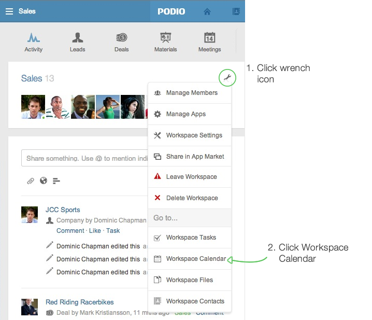The height and width of the screenshot is (320, 372).
Task: Click the globe icon under status box
Action: click(44, 181)
